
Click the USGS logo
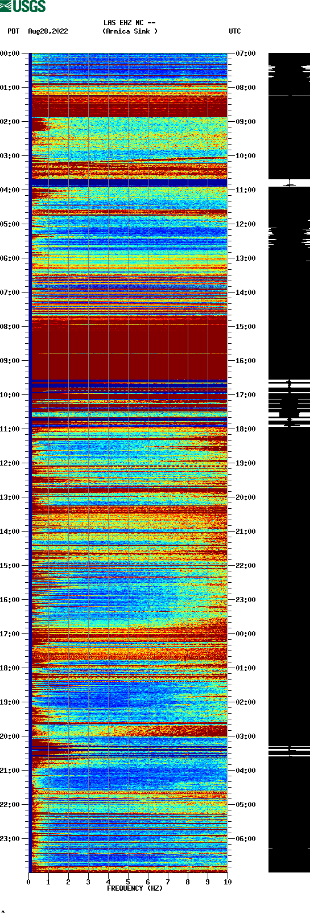click(x=23, y=6)
